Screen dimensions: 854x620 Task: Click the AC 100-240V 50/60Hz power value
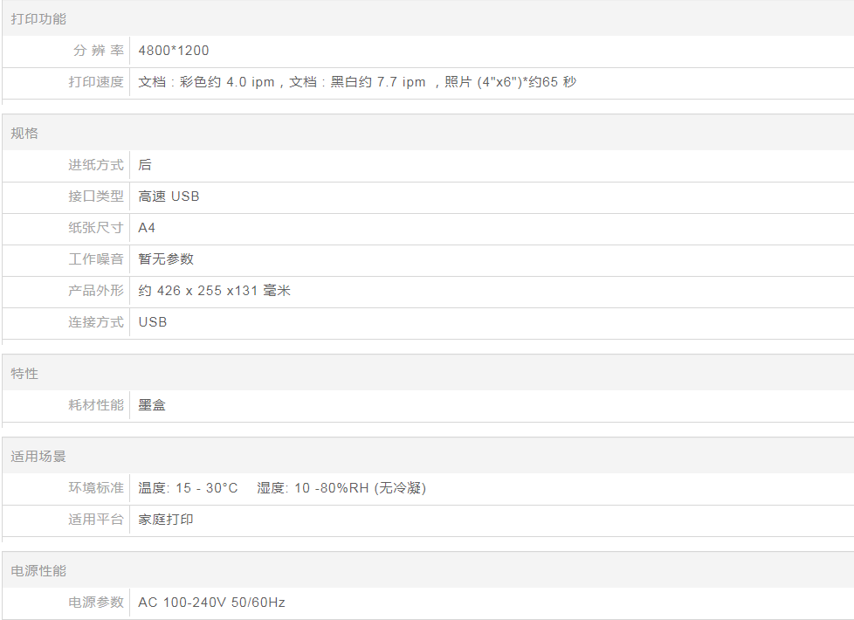coord(211,603)
